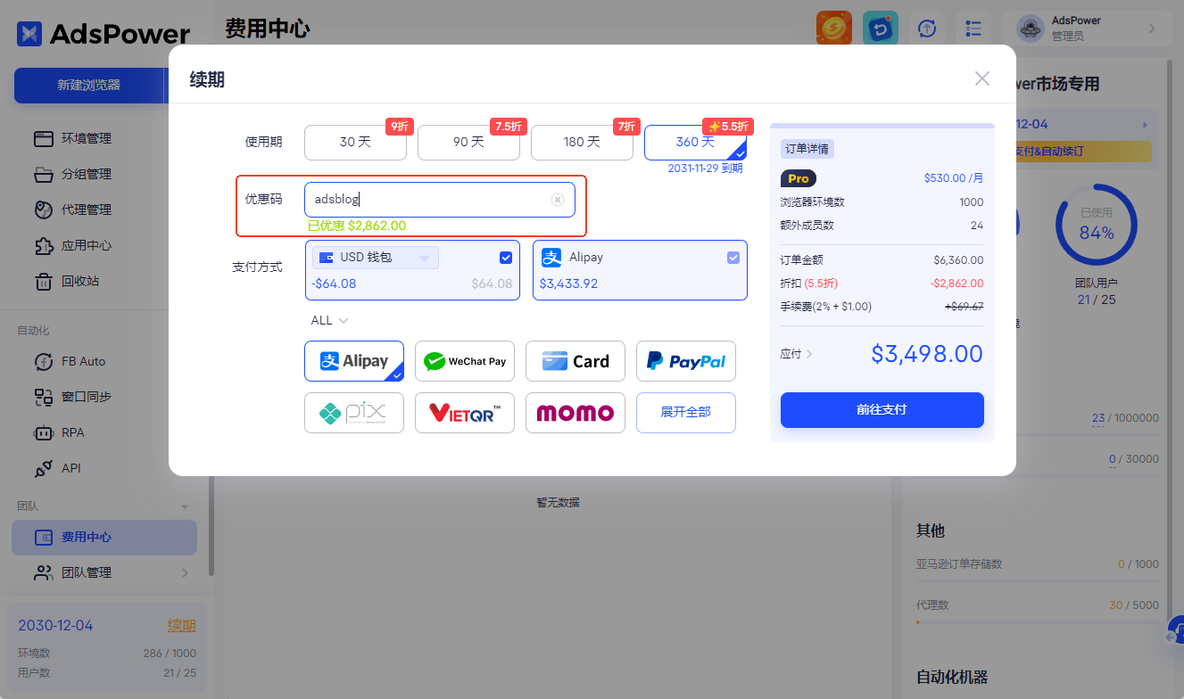The image size is (1184, 699).
Task: Select the 30 天 usage period
Action: (x=355, y=143)
